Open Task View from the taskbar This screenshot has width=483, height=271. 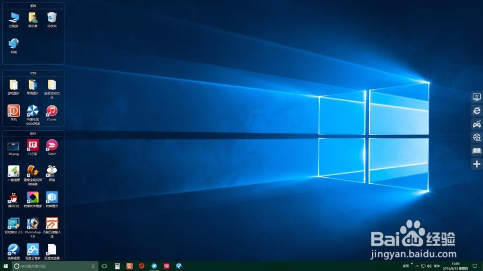[105, 266]
